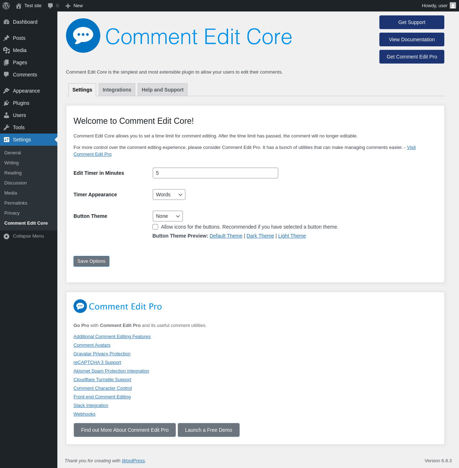Image resolution: width=459 pixels, height=468 pixels.
Task: Go to Discussion settings submenu
Action: click(x=15, y=183)
